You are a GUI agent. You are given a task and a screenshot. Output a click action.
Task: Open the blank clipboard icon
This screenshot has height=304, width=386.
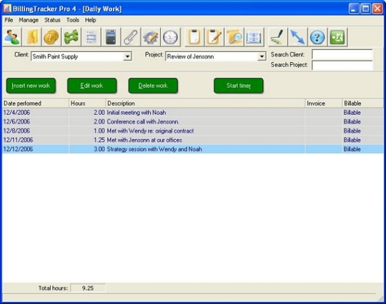(x=194, y=37)
